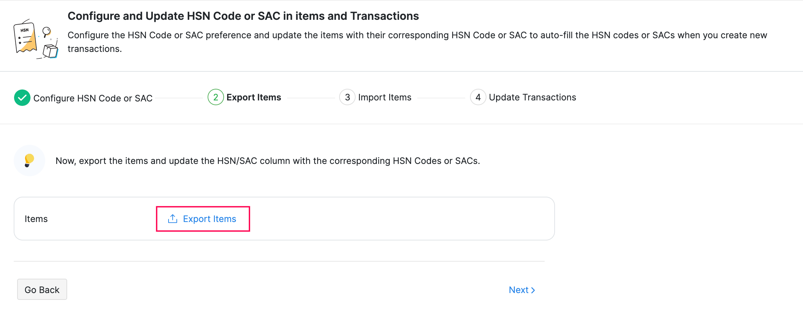Go to the Import Items step
Viewport: 803px width, 319px height.
click(384, 97)
